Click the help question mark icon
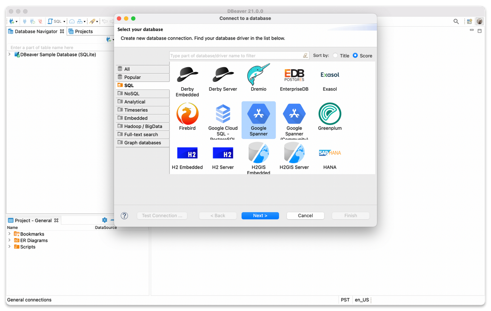The width and height of the screenshot is (491, 311). point(124,215)
